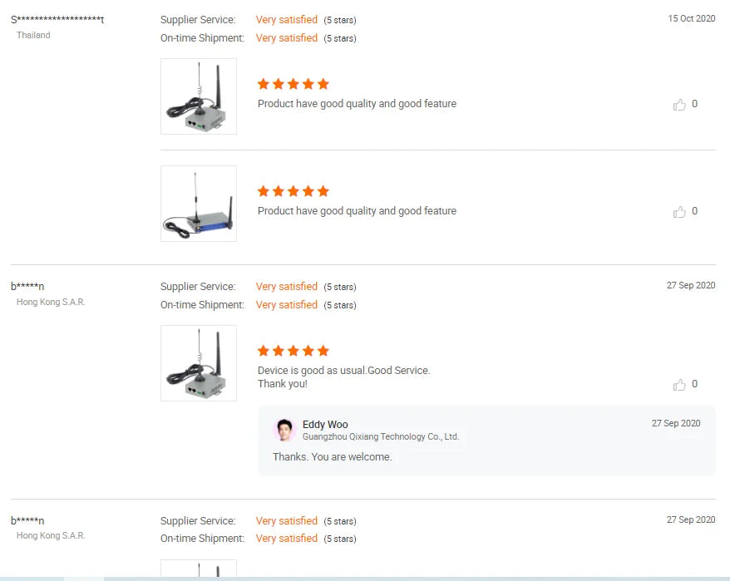Click the star rating of first review

point(293,84)
